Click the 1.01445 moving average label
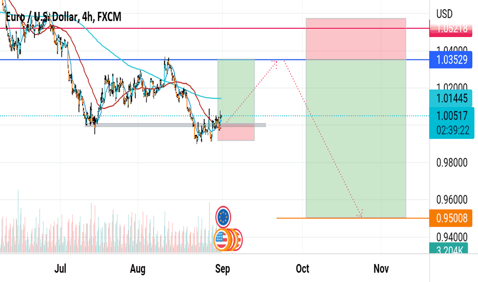Image resolution: width=478 pixels, height=282 pixels. tap(451, 98)
